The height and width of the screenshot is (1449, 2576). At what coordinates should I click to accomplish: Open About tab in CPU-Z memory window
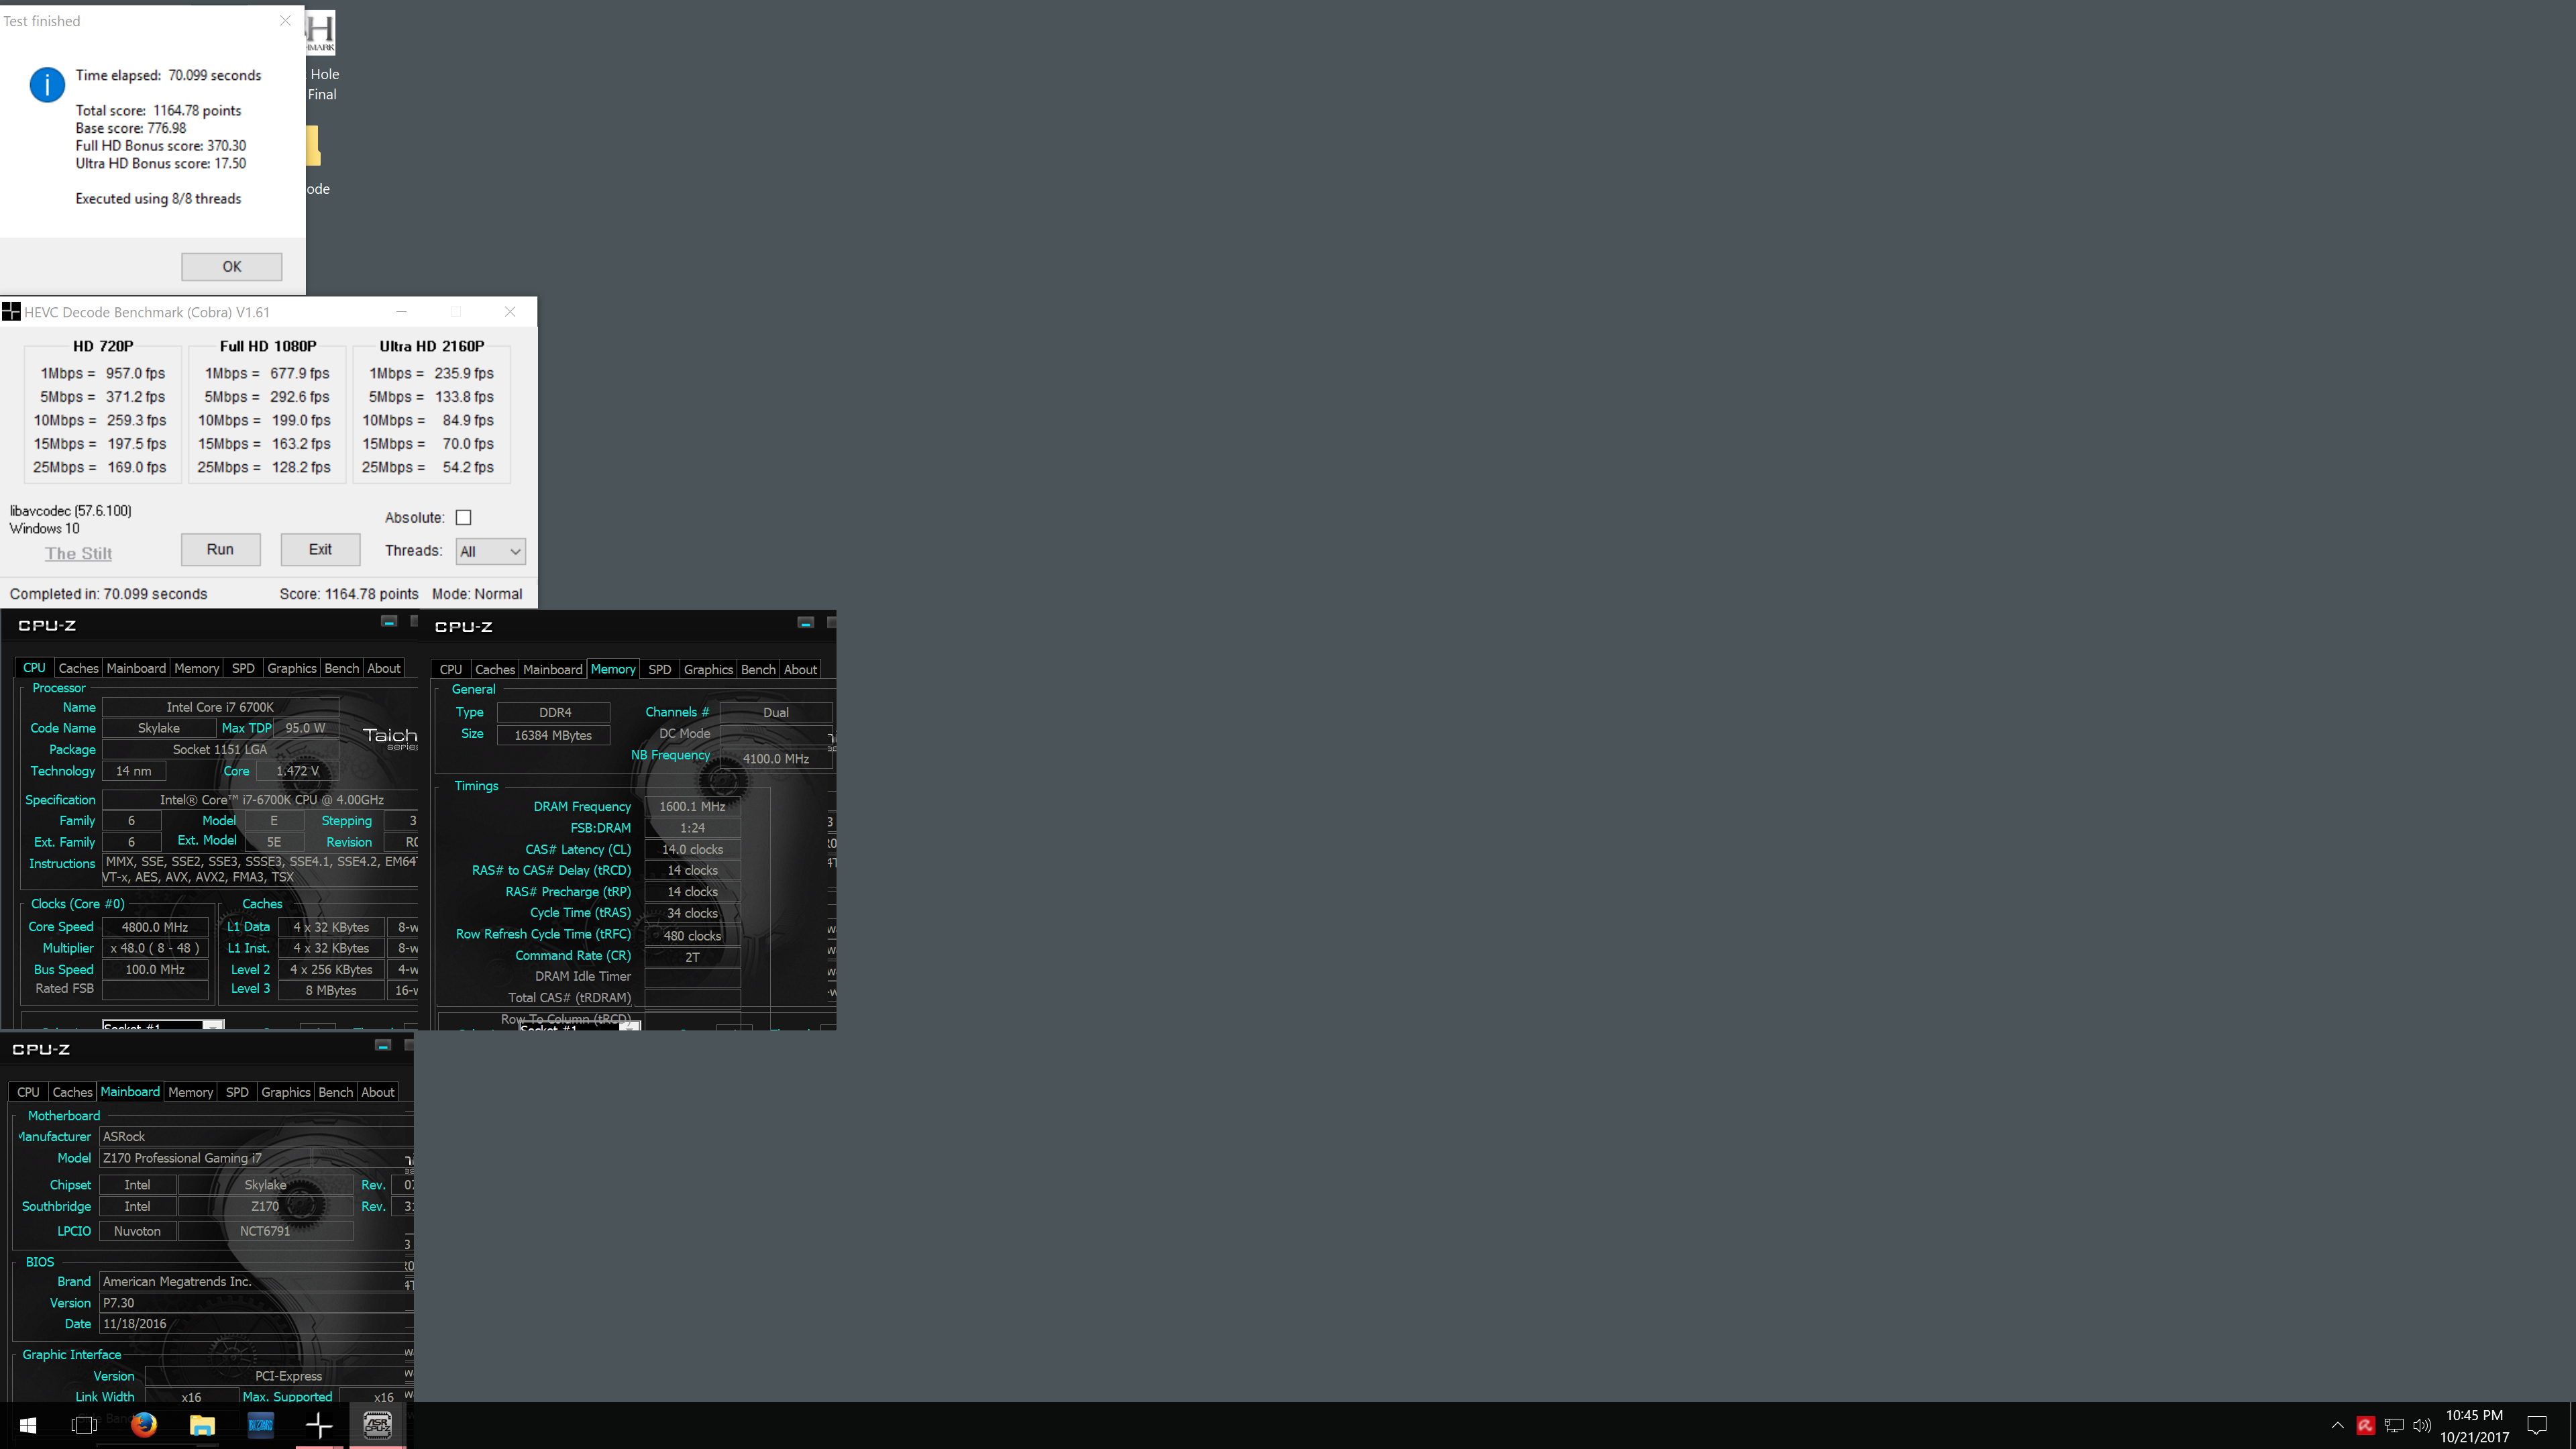coord(800,669)
